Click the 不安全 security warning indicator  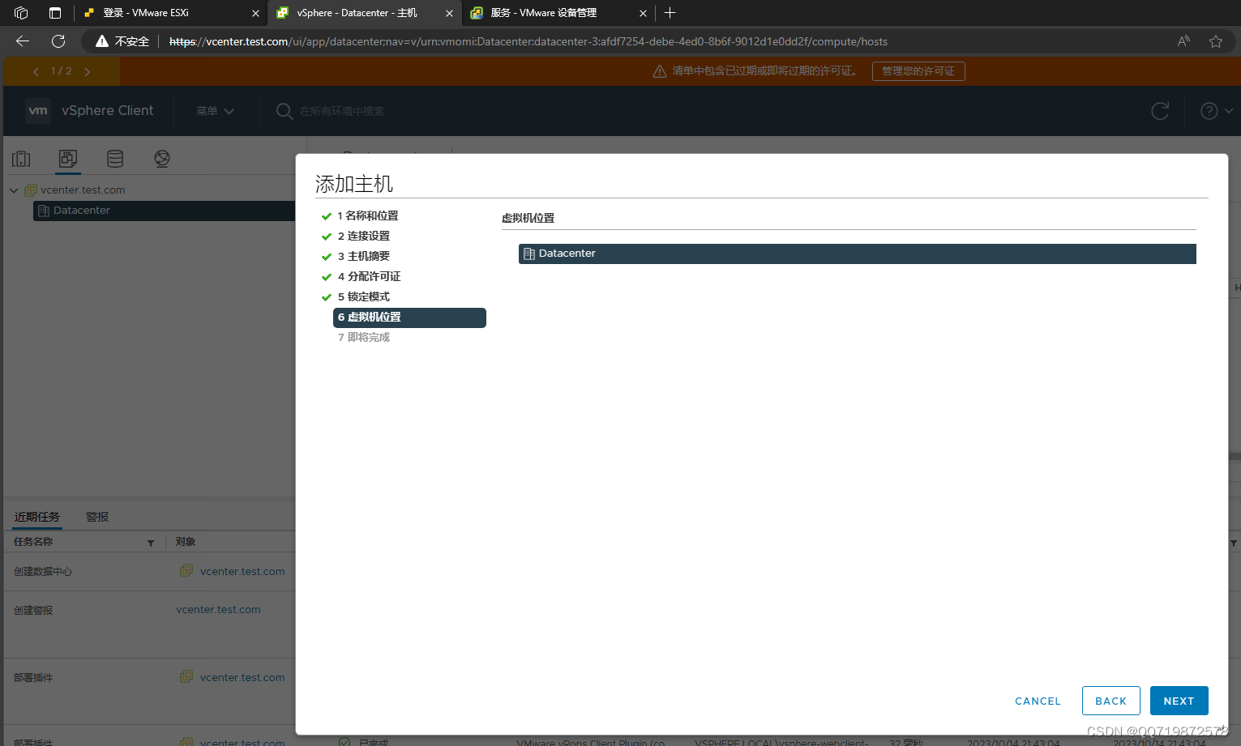tap(122, 41)
